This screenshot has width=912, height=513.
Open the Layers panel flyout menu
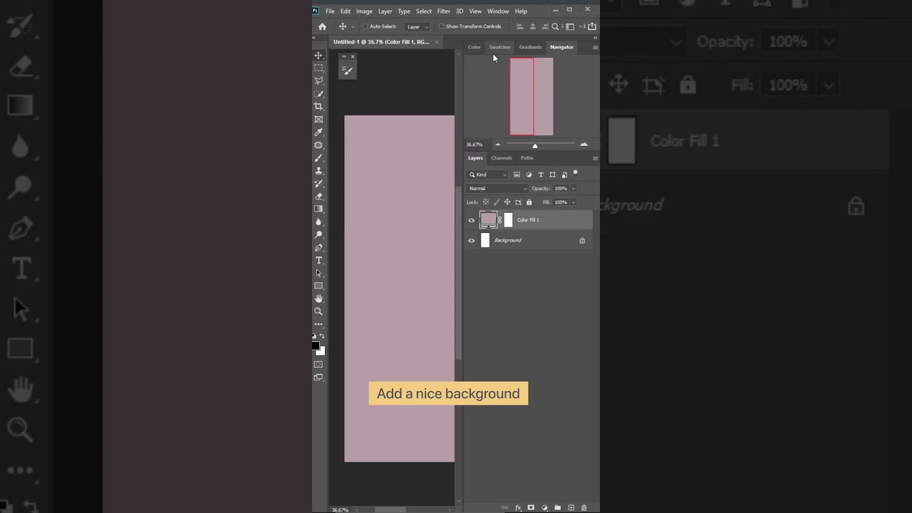point(595,158)
